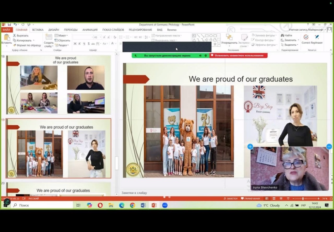334x232 pixels.
Task: Open the Макет layout dropdown
Action: point(61,36)
